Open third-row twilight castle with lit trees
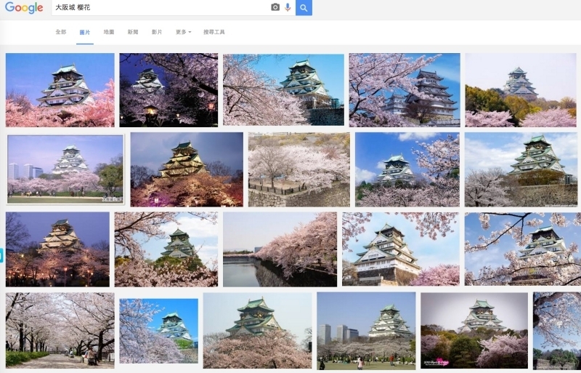 57,249
